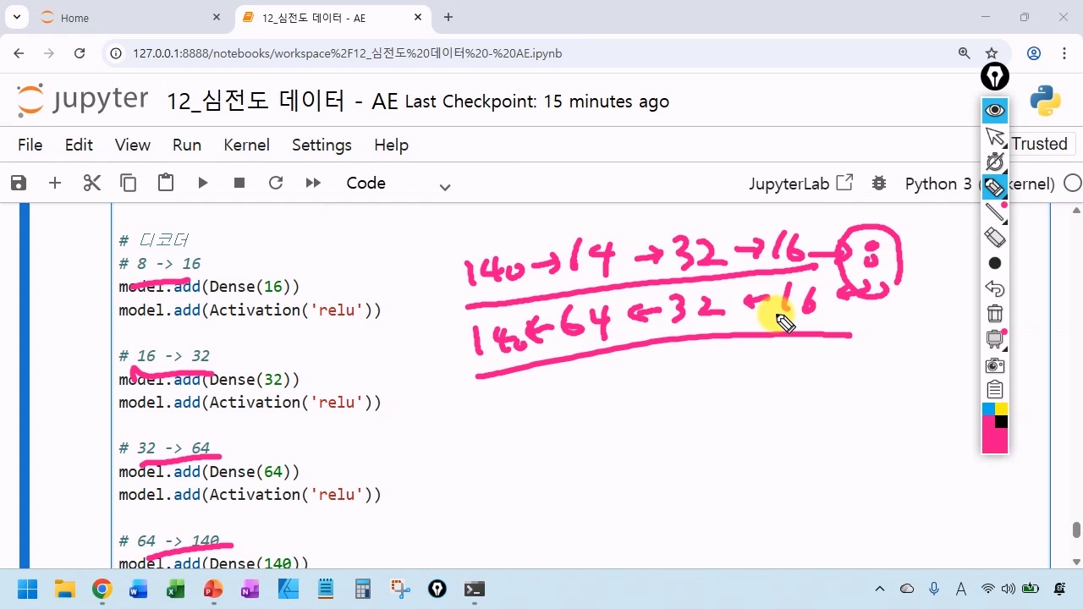Open the whiteboard easel tool
1083x609 pixels.
[x=995, y=339]
